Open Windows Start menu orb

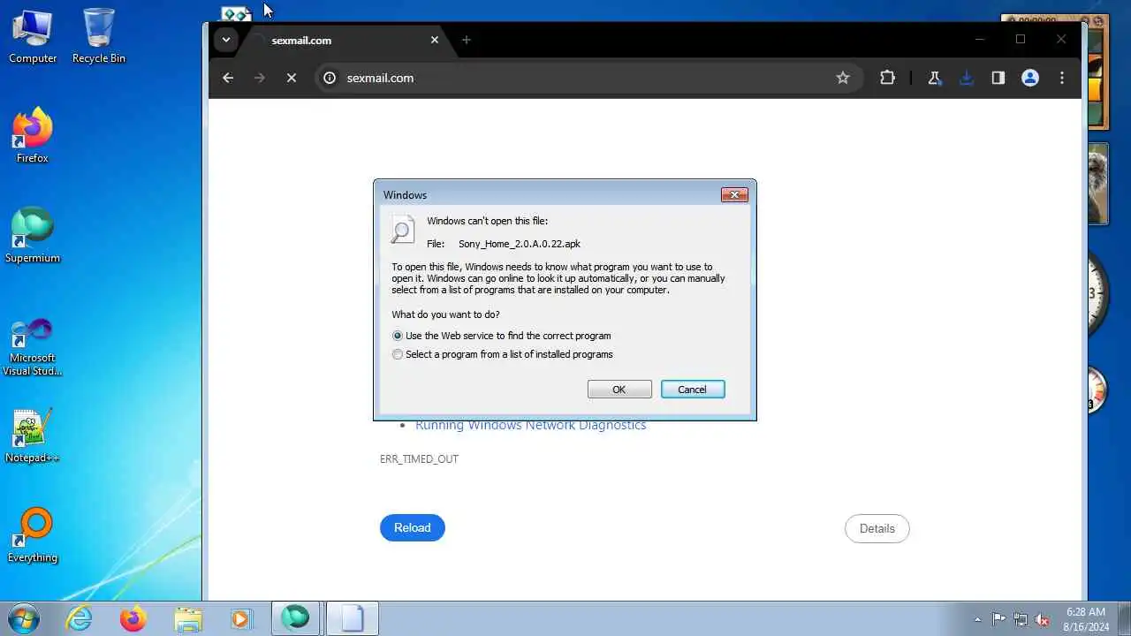tap(23, 618)
